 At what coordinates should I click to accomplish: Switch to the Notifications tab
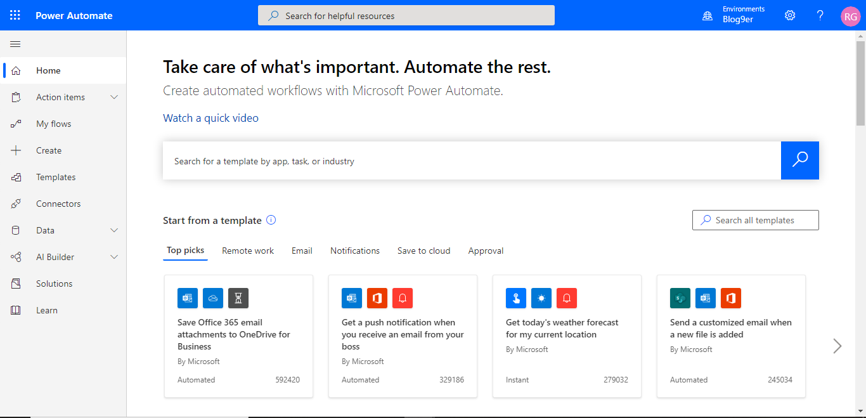click(x=355, y=251)
